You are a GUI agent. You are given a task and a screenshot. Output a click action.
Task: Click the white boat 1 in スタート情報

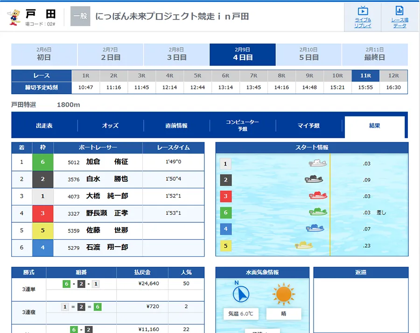pos(317,163)
